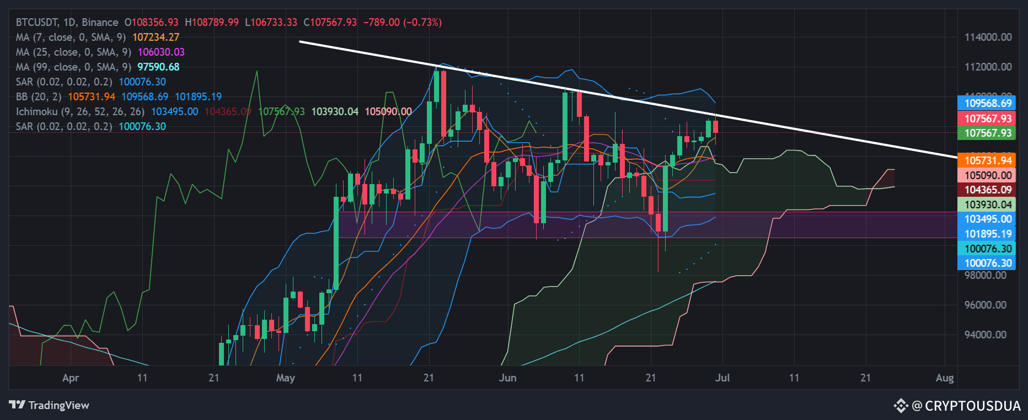This screenshot has height=420, width=1028.
Task: Click the Aug label on the time axis
Action: click(945, 378)
